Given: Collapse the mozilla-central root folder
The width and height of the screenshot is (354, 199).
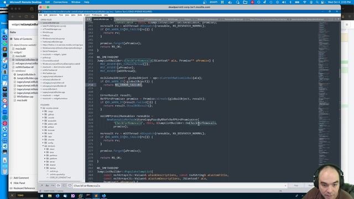Looking at the screenshot, I should click(x=41, y=108).
